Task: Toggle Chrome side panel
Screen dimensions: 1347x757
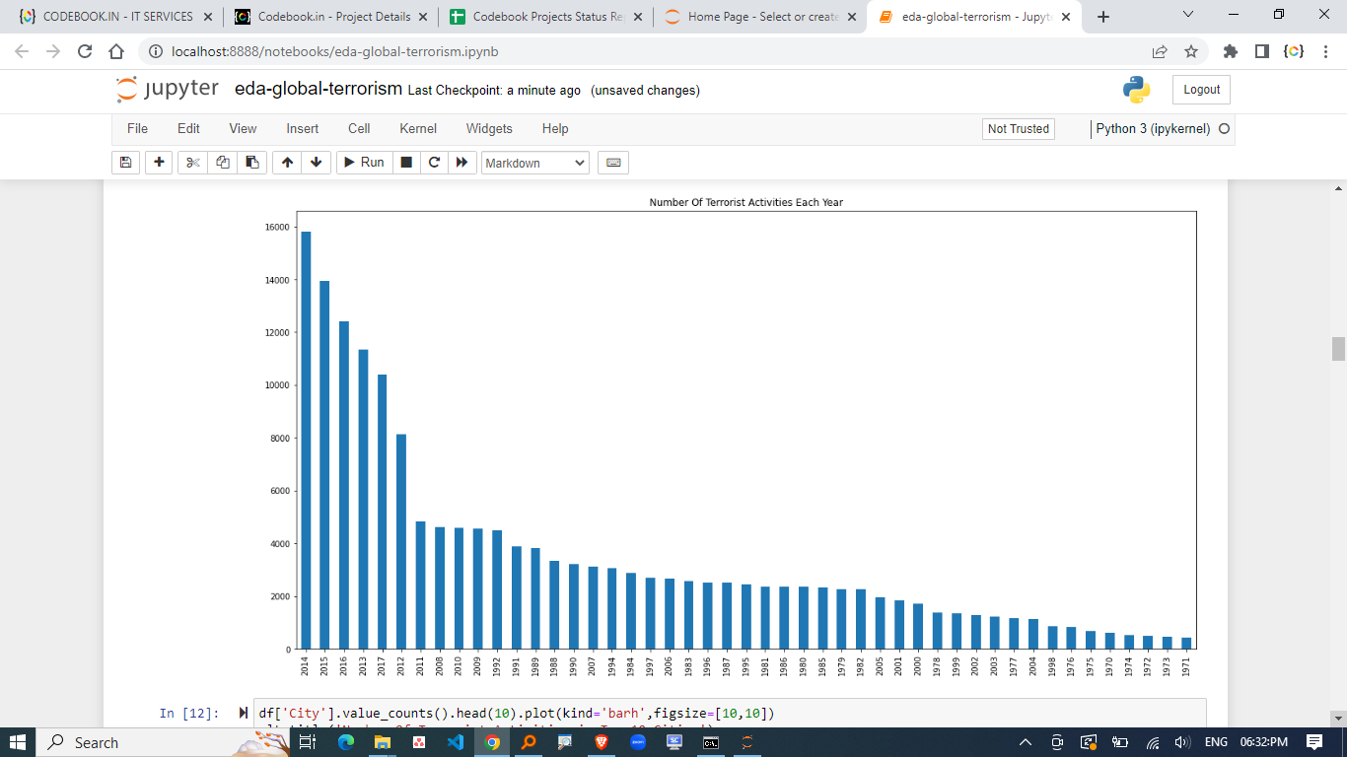Action: [1261, 51]
